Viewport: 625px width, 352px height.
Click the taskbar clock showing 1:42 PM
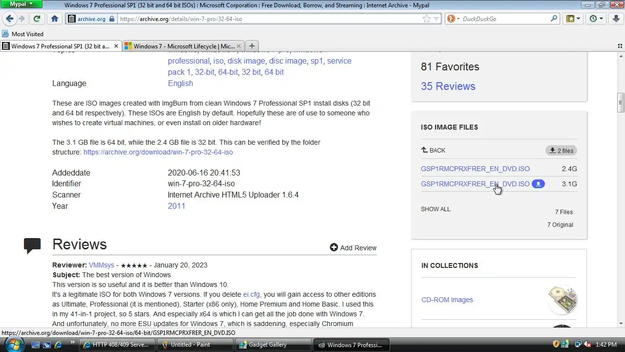pos(606,345)
